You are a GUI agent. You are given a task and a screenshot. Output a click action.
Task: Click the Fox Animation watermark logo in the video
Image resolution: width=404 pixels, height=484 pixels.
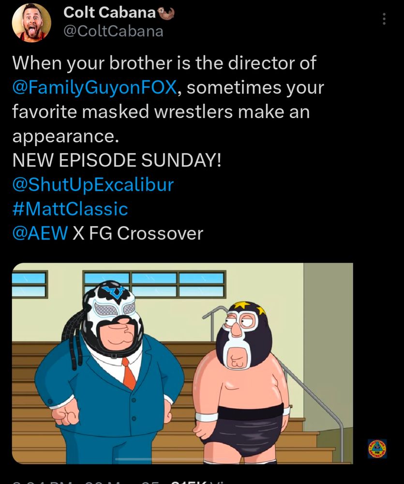point(377,449)
